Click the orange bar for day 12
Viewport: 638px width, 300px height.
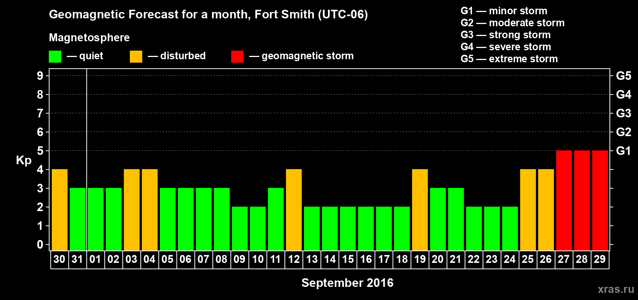294,210
